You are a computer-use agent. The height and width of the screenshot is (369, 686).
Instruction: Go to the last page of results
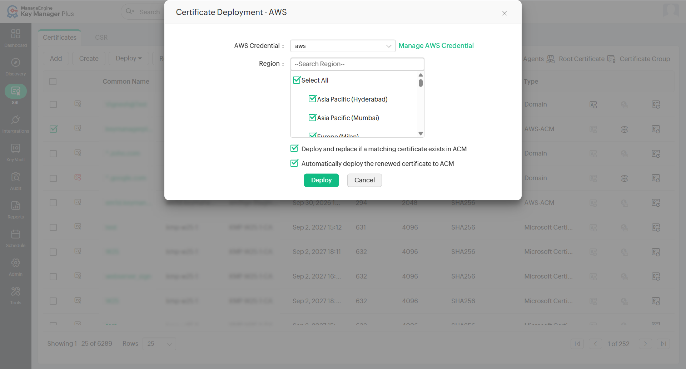[x=663, y=344]
